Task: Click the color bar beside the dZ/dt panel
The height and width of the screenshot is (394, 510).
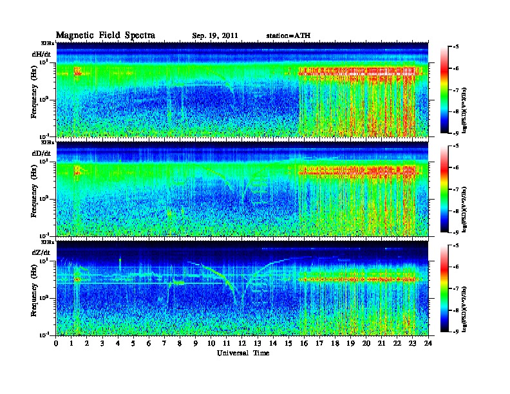Action: [444, 288]
